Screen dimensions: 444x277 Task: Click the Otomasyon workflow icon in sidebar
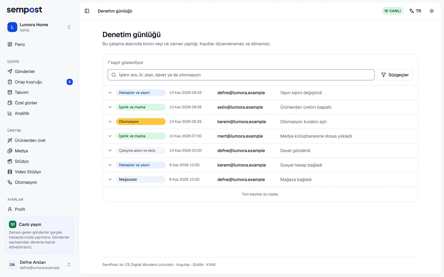(10, 182)
